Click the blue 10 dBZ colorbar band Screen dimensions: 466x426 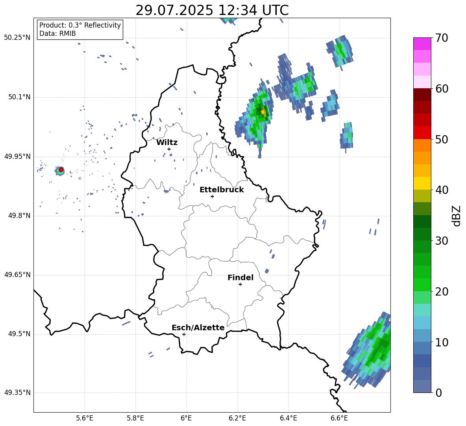point(422,336)
